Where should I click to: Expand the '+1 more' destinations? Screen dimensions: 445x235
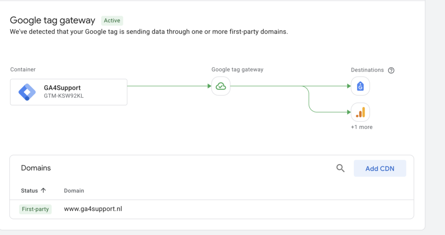(362, 127)
